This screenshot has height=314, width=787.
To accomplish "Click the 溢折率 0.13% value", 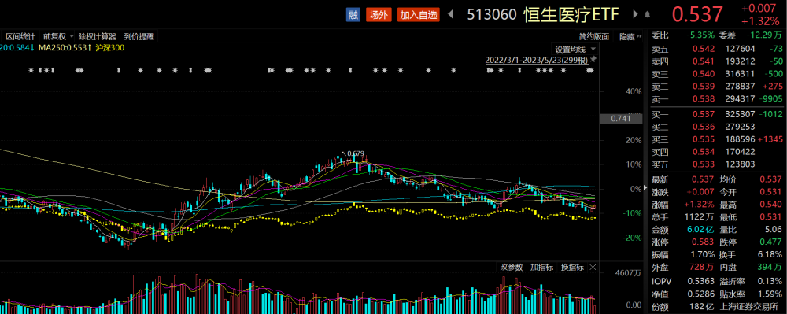I will point(770,282).
